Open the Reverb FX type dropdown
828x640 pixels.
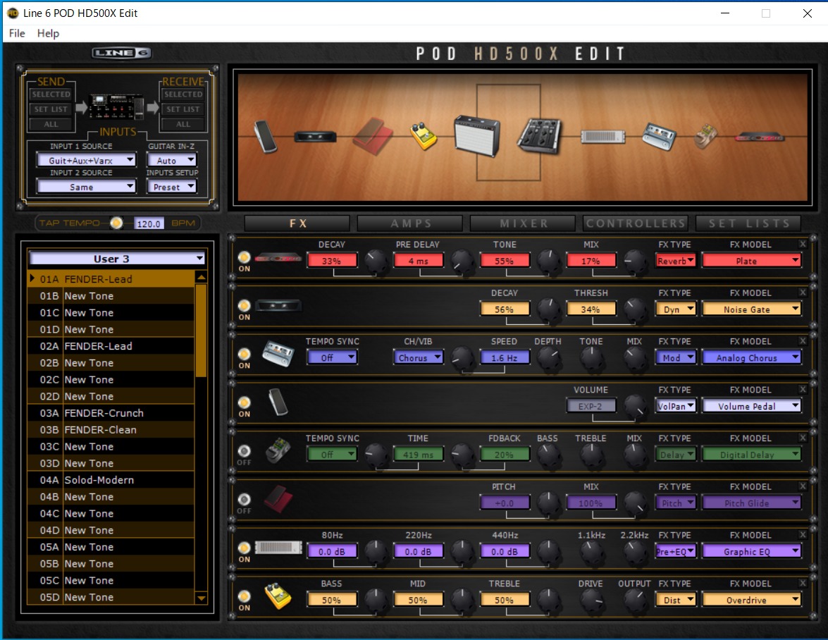tap(675, 260)
